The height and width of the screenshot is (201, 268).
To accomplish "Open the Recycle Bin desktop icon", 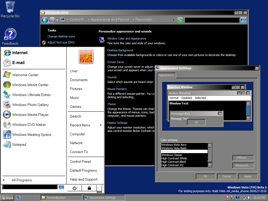I will point(10,7).
